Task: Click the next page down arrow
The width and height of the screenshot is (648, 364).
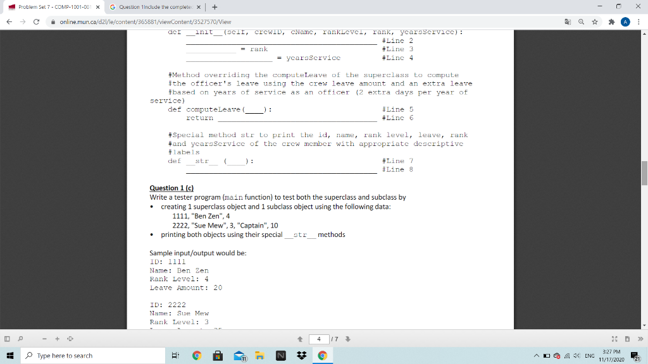Action: click(x=349, y=339)
